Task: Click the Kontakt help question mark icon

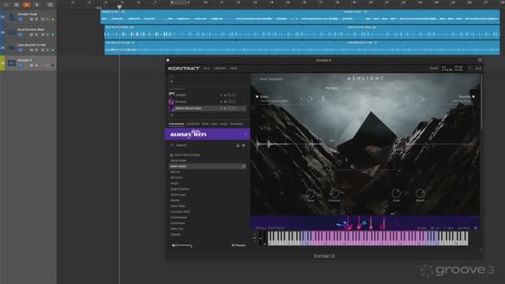Action: click(x=469, y=69)
